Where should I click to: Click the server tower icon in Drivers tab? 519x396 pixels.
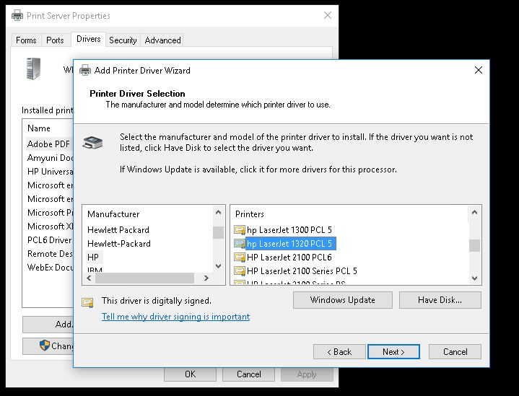(x=33, y=69)
